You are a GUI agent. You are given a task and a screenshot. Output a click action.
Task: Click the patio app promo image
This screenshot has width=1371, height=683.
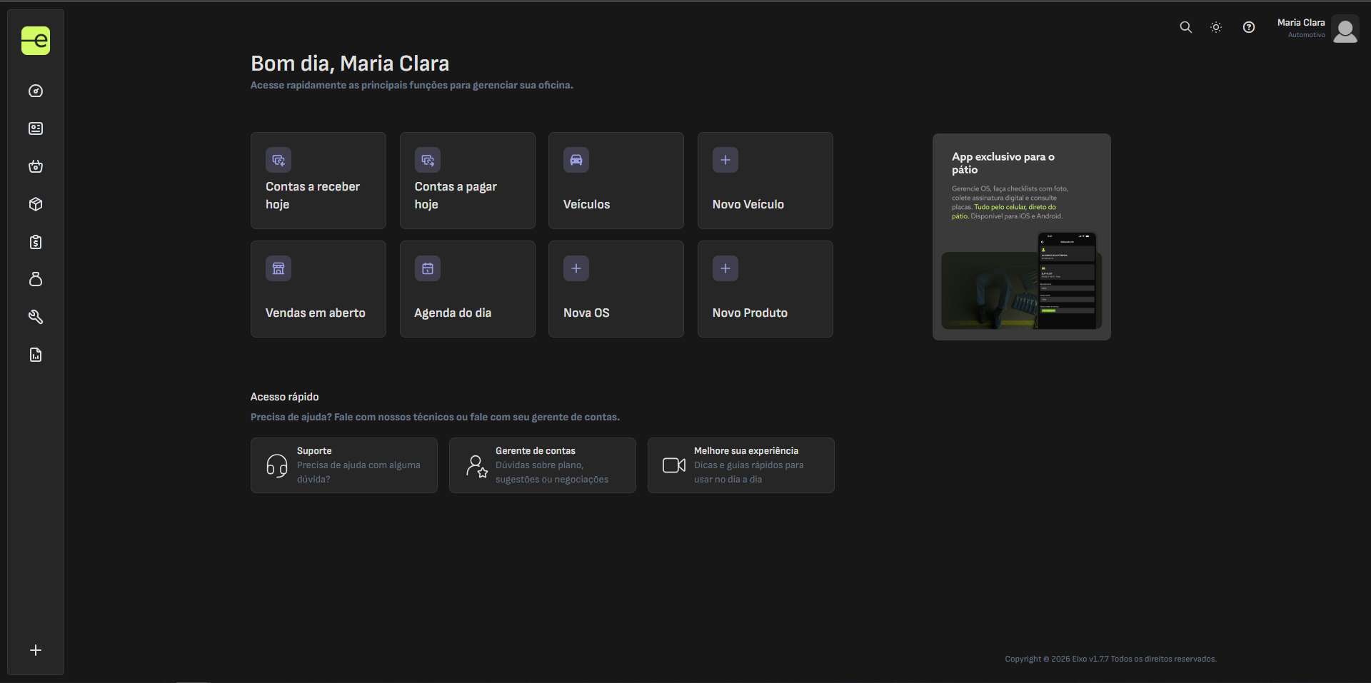click(1021, 289)
